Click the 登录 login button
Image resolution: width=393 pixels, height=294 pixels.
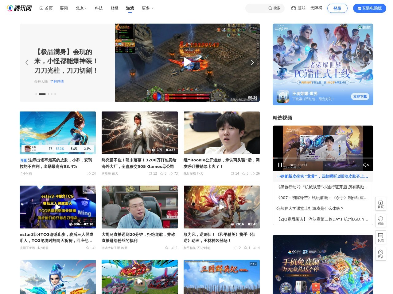pos(337,8)
